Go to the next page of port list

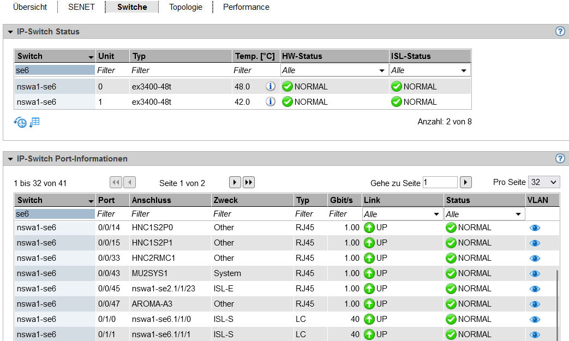click(235, 183)
